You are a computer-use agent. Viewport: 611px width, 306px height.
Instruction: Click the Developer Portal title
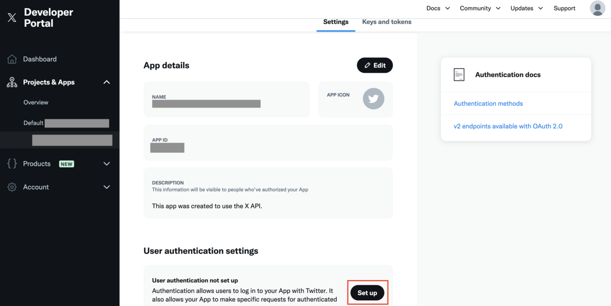pos(48,17)
